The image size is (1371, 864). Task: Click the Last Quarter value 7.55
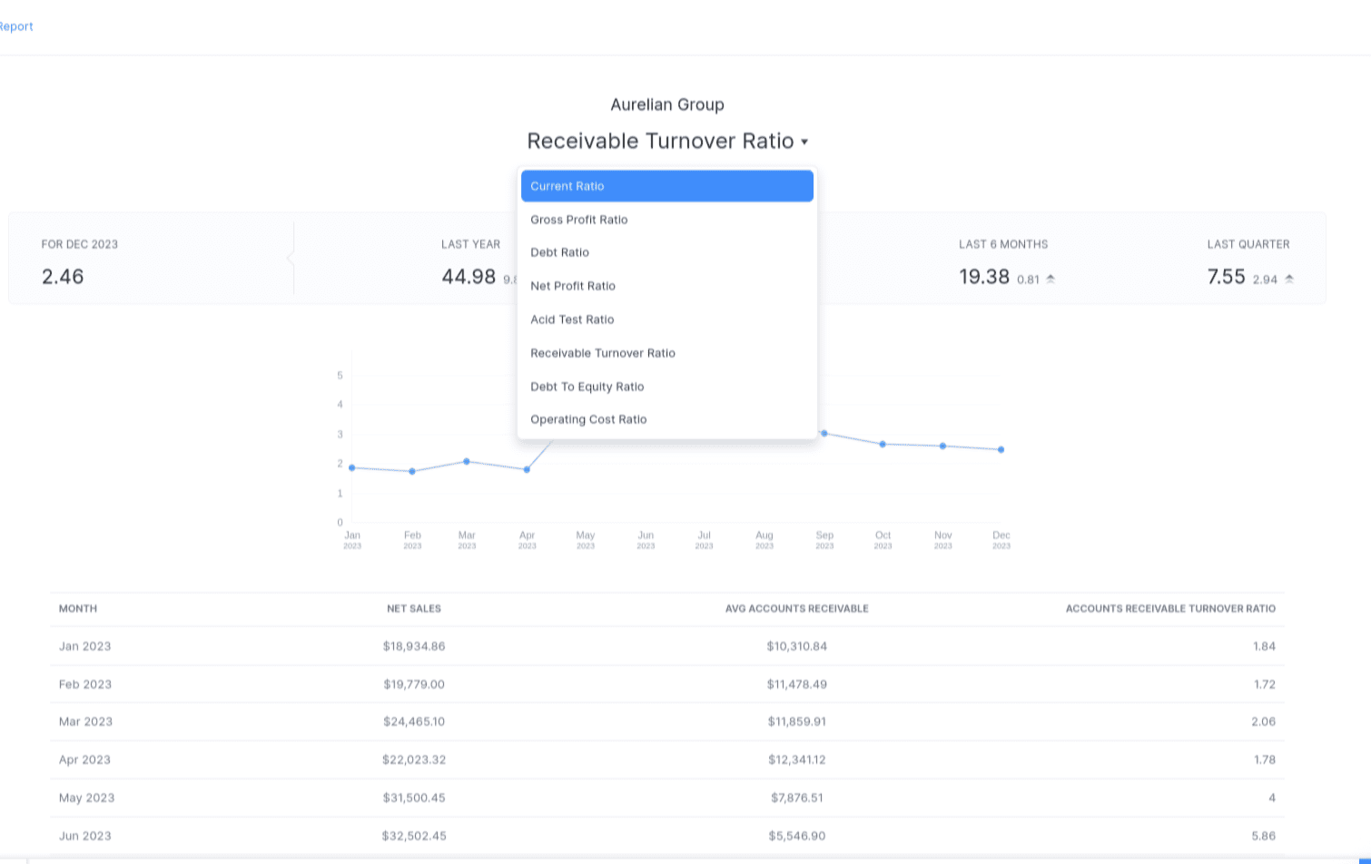1226,277
